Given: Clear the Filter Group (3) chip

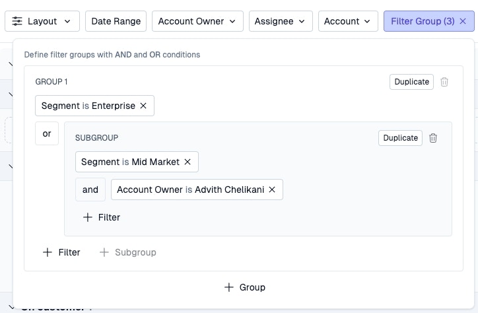Looking at the screenshot, I should coord(463,21).
